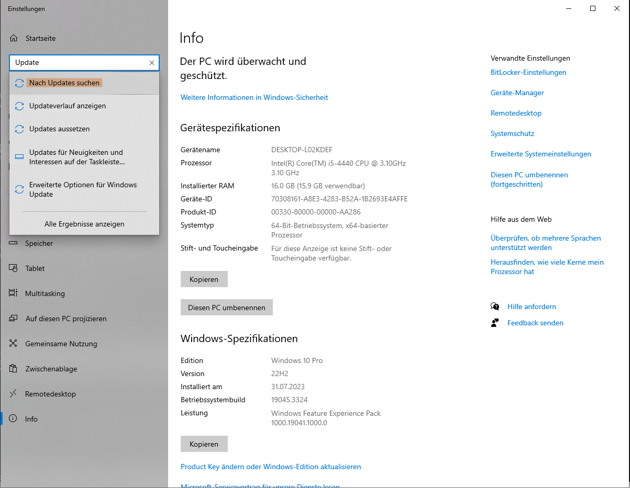Click Kopieren under Gerätespezifikationen

pos(204,279)
